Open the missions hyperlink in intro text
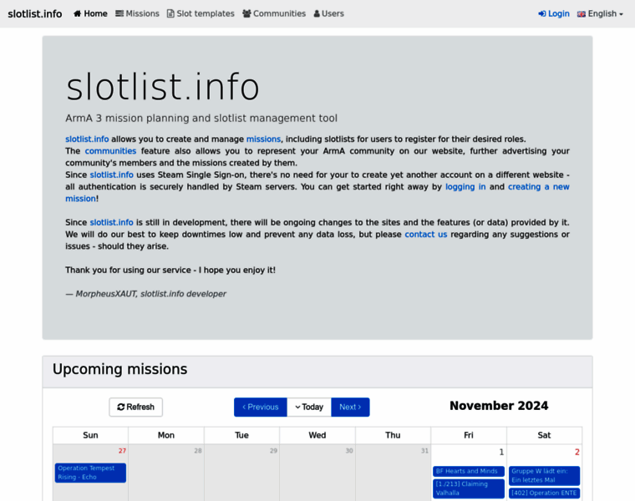This screenshot has width=635, height=501. pyautogui.click(x=263, y=139)
